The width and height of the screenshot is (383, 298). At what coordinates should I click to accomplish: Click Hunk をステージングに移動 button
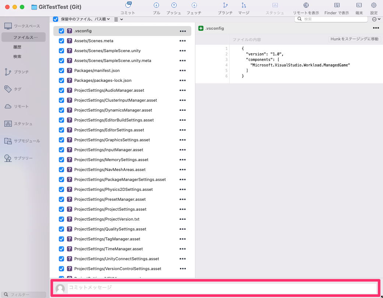[354, 39]
